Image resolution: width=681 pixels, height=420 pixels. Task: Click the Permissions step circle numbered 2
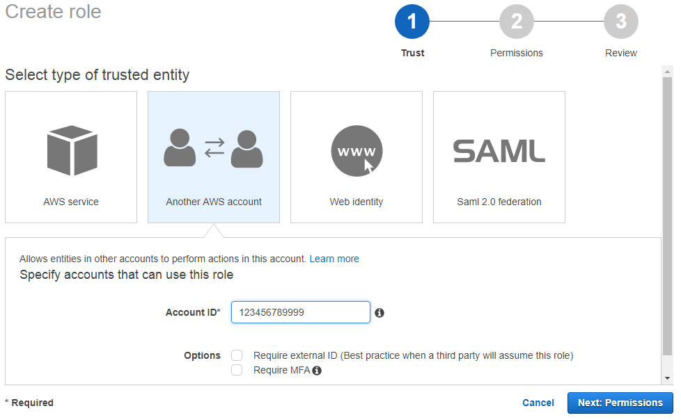coord(517,22)
